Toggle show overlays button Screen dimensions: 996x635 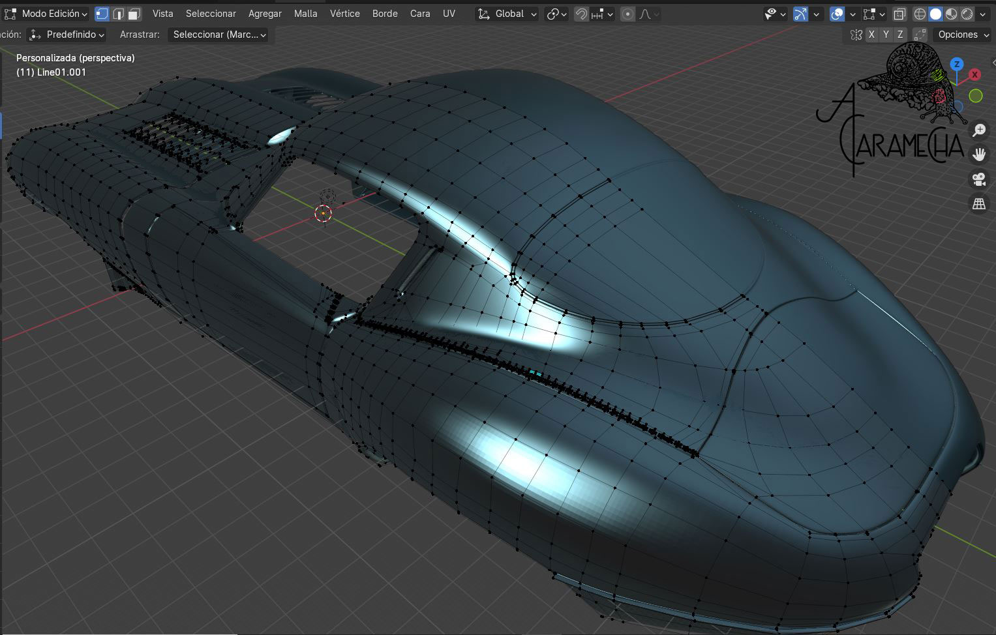click(837, 14)
